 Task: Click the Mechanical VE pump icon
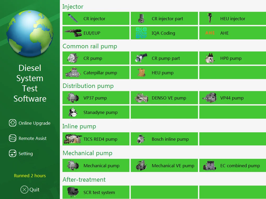click(141, 165)
